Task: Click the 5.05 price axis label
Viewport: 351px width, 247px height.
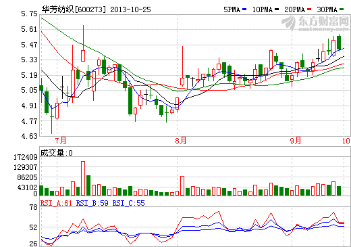Action: (x=29, y=91)
